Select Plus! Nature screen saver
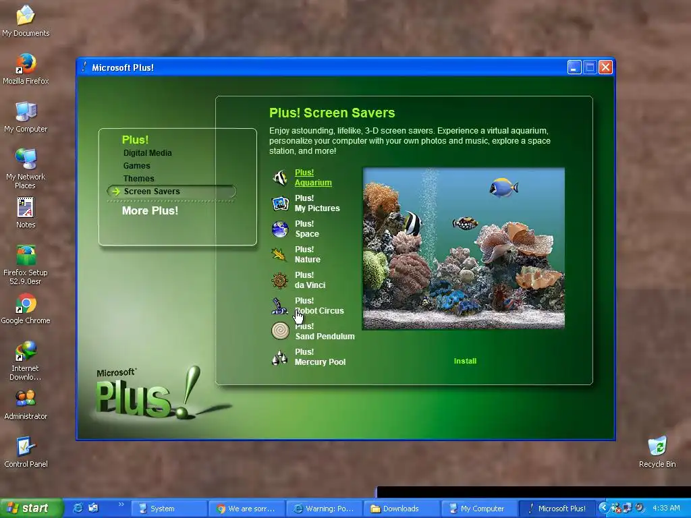The image size is (691, 518). 307,254
